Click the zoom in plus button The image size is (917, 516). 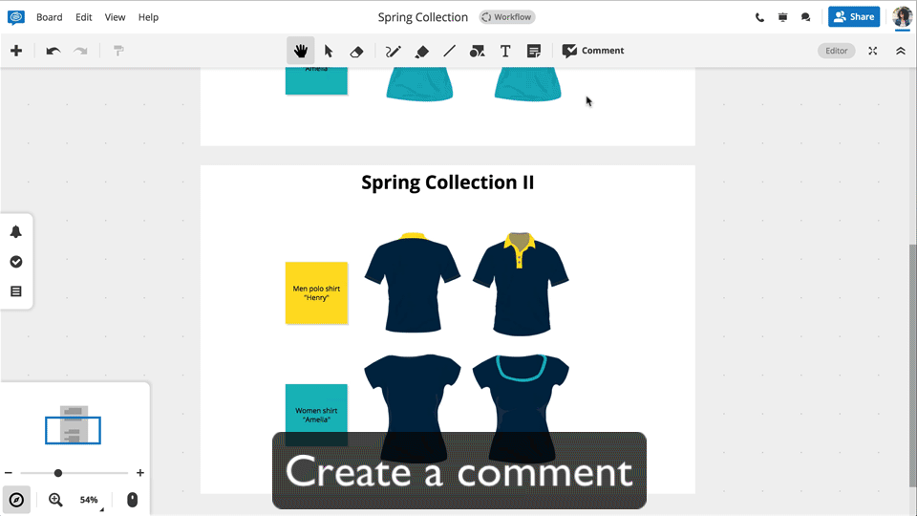pos(140,473)
